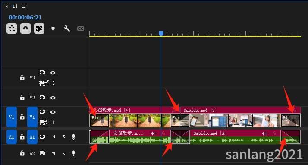
Task: Open sequence 11 panel menu
Action: [24, 6]
